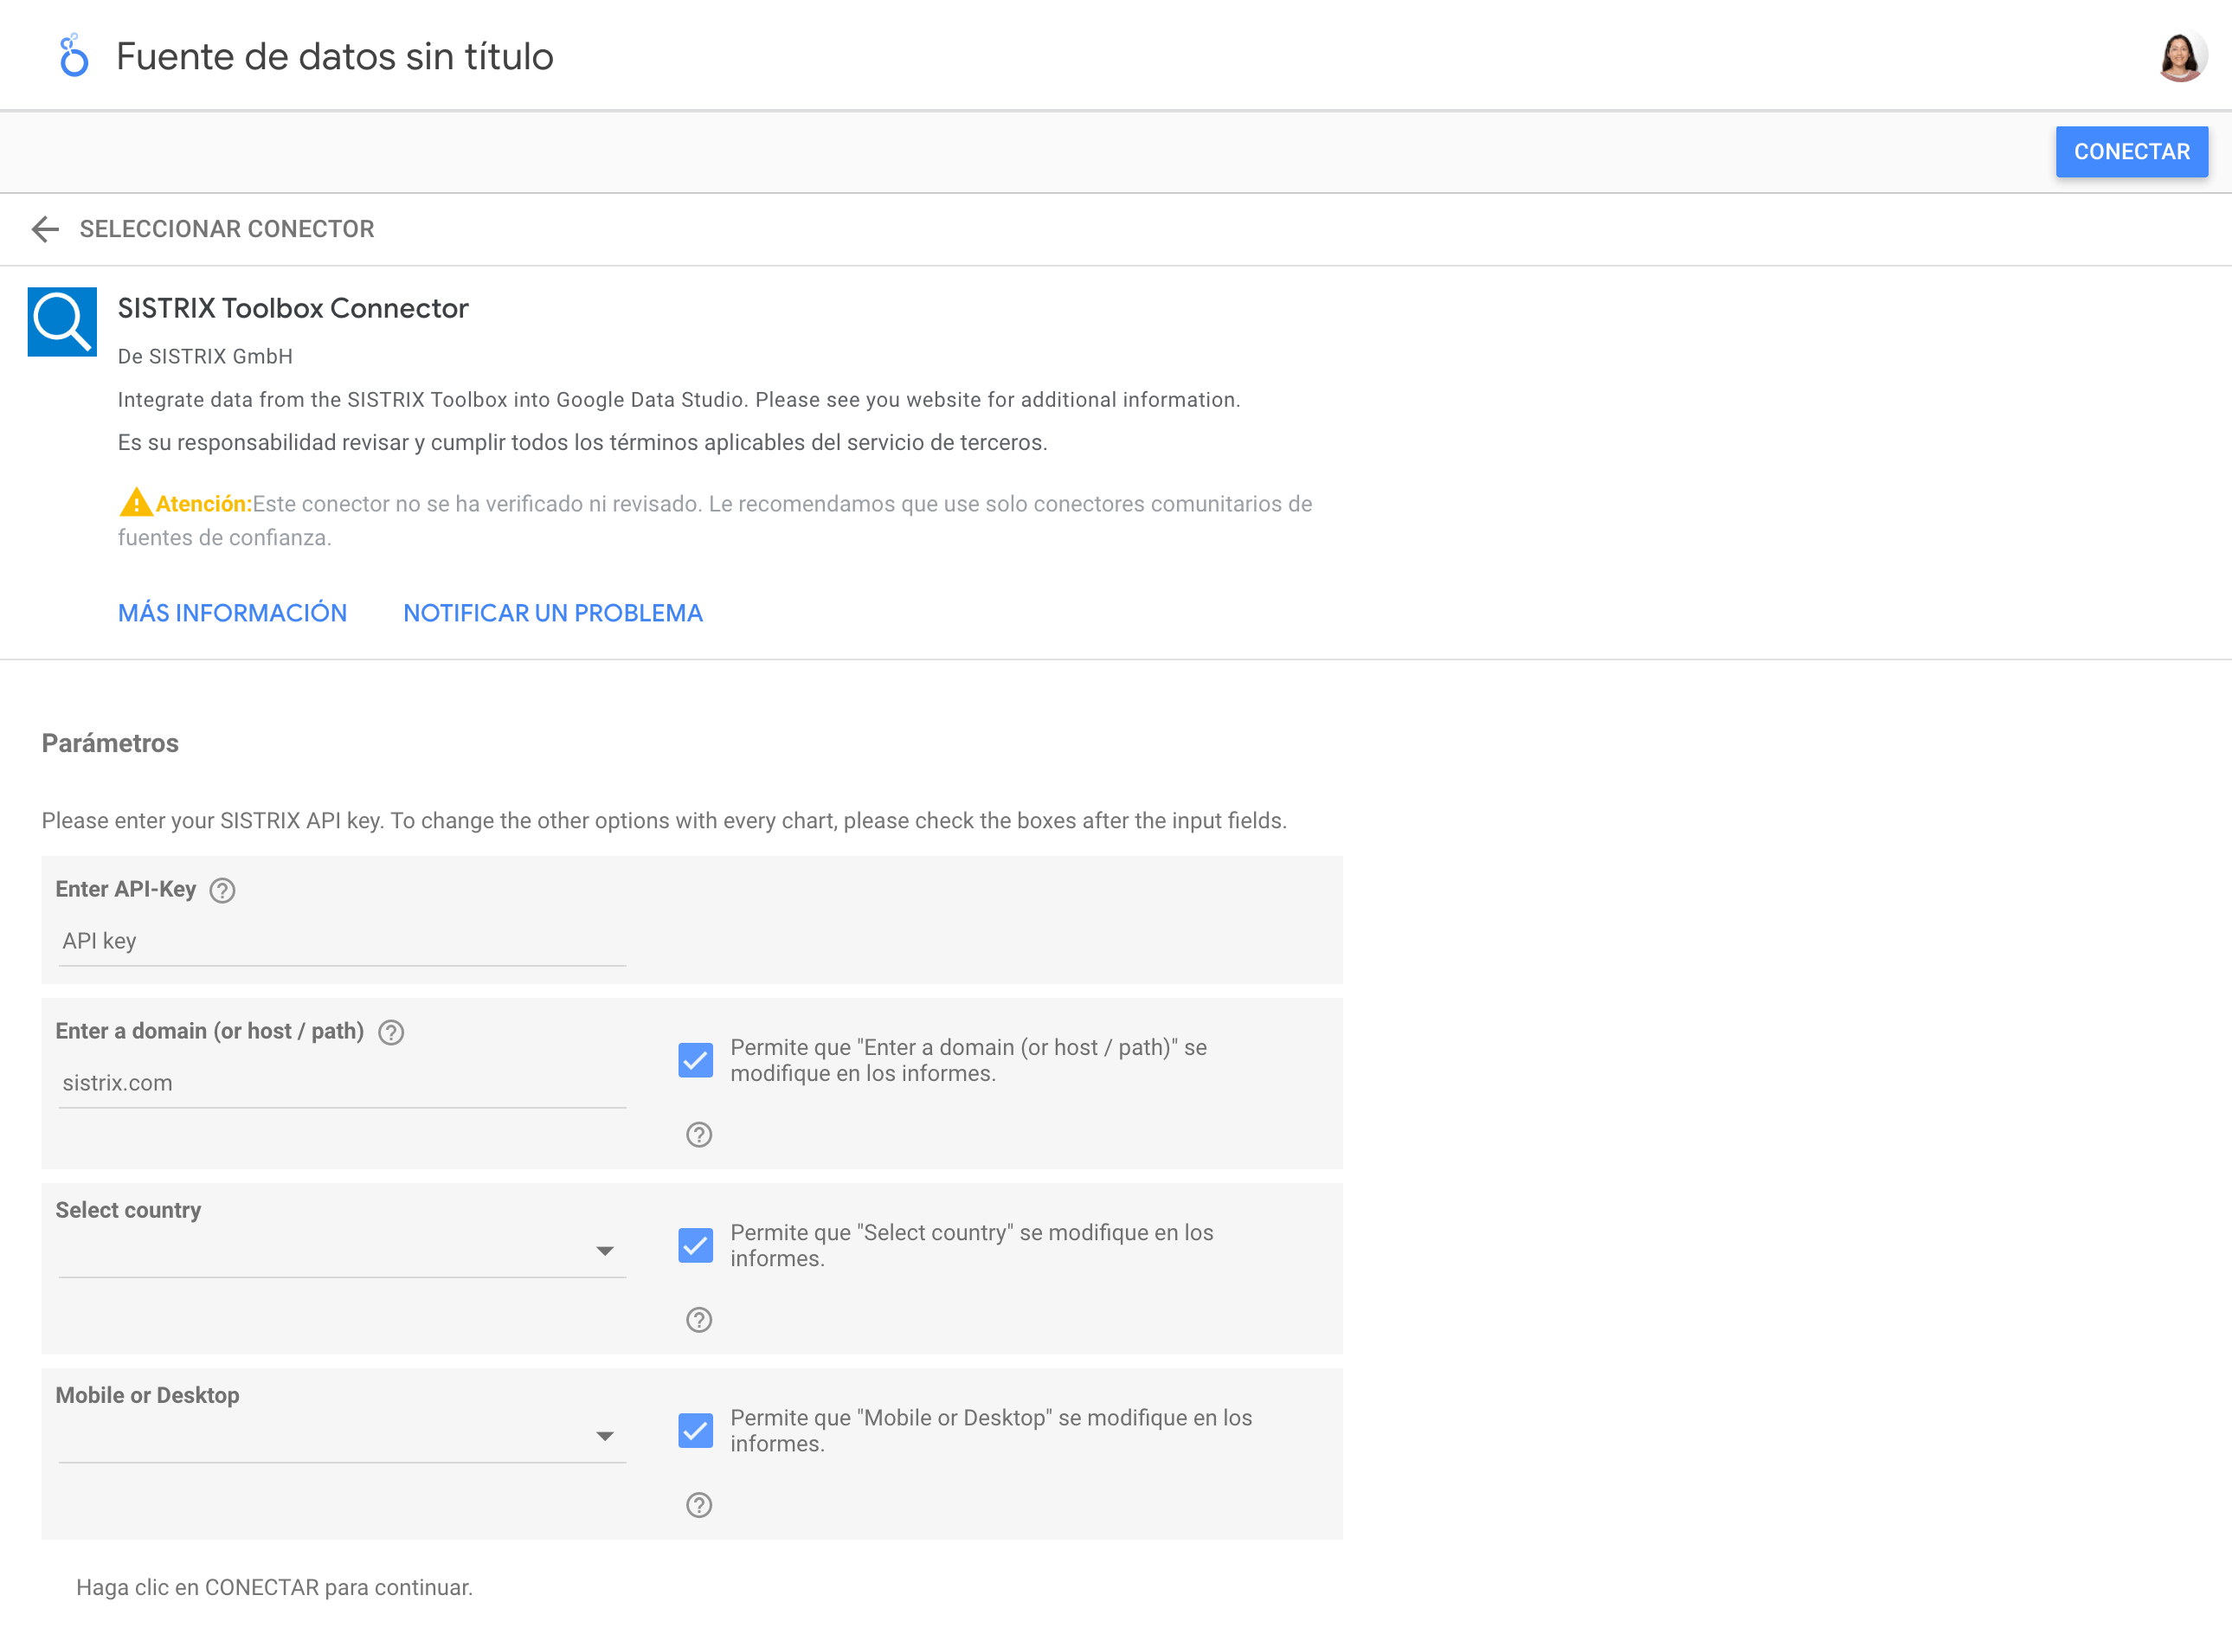Click help icon below domain checkbox
Viewport: 2232px width, 1634px height.
[x=699, y=1135]
